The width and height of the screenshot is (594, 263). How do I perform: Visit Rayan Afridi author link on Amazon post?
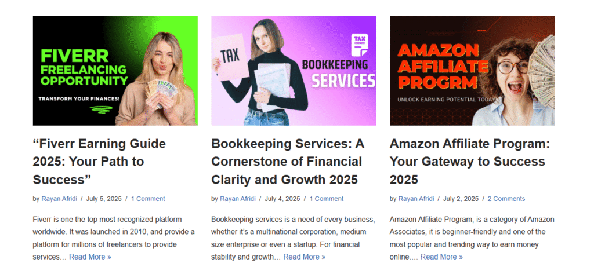coord(416,199)
